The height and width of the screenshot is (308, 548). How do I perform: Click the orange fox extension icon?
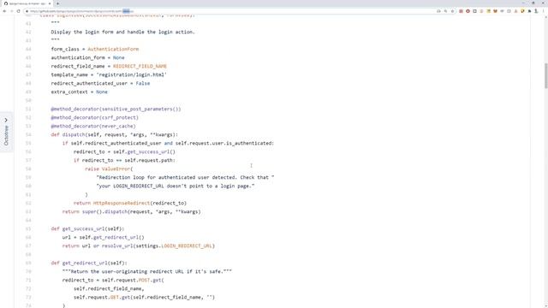(495, 11)
